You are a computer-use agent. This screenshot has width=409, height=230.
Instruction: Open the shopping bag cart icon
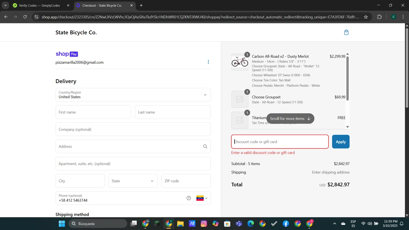346,32
